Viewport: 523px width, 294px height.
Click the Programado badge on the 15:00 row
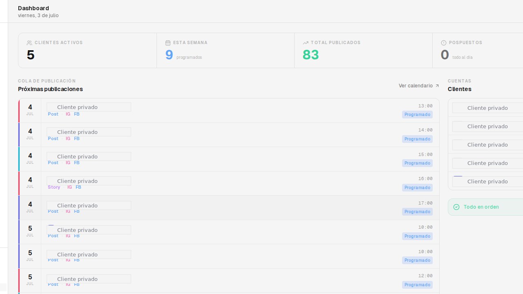pos(417,163)
